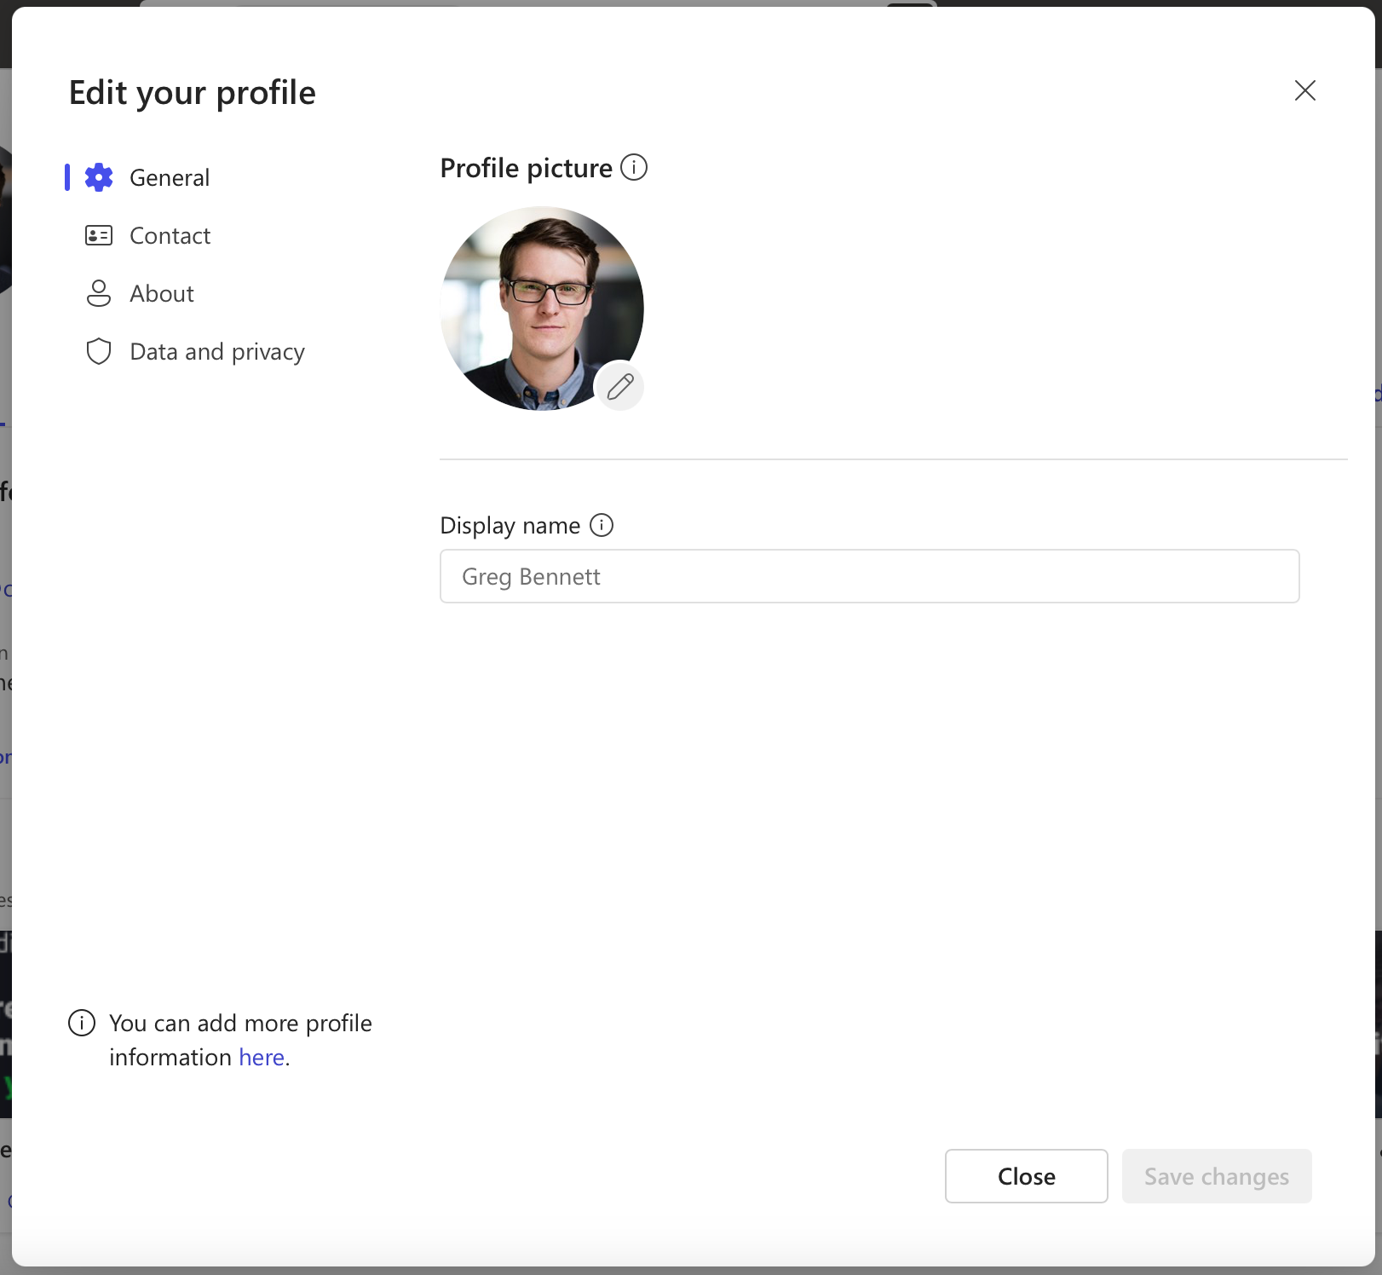
Task: Open the About section
Action: (161, 293)
